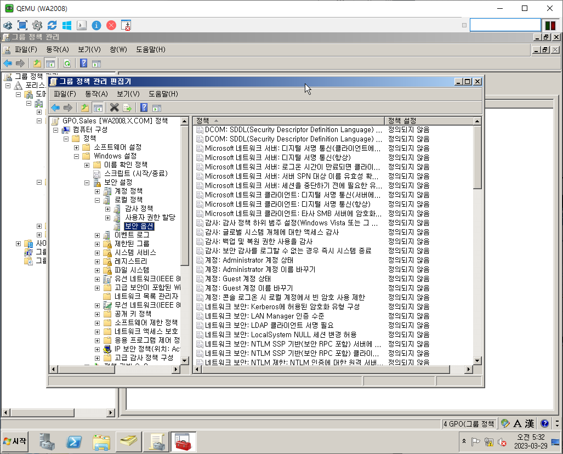The width and height of the screenshot is (563, 454).
Task: Open the QEMU settings gear icon
Action: click(37, 25)
